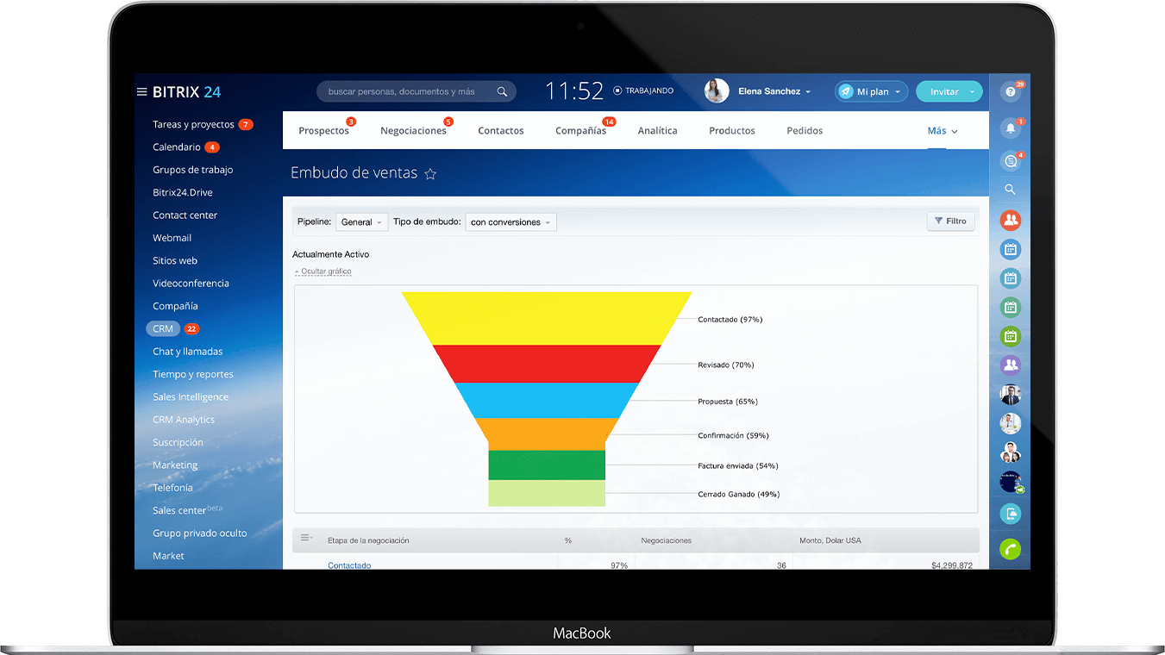Click the yellow Contactado funnel segment
The height and width of the screenshot is (655, 1165).
[x=546, y=319]
